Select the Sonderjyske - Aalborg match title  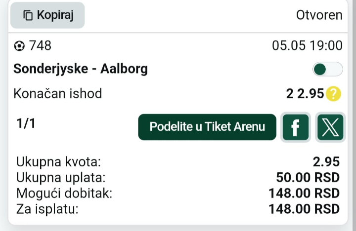tap(81, 69)
